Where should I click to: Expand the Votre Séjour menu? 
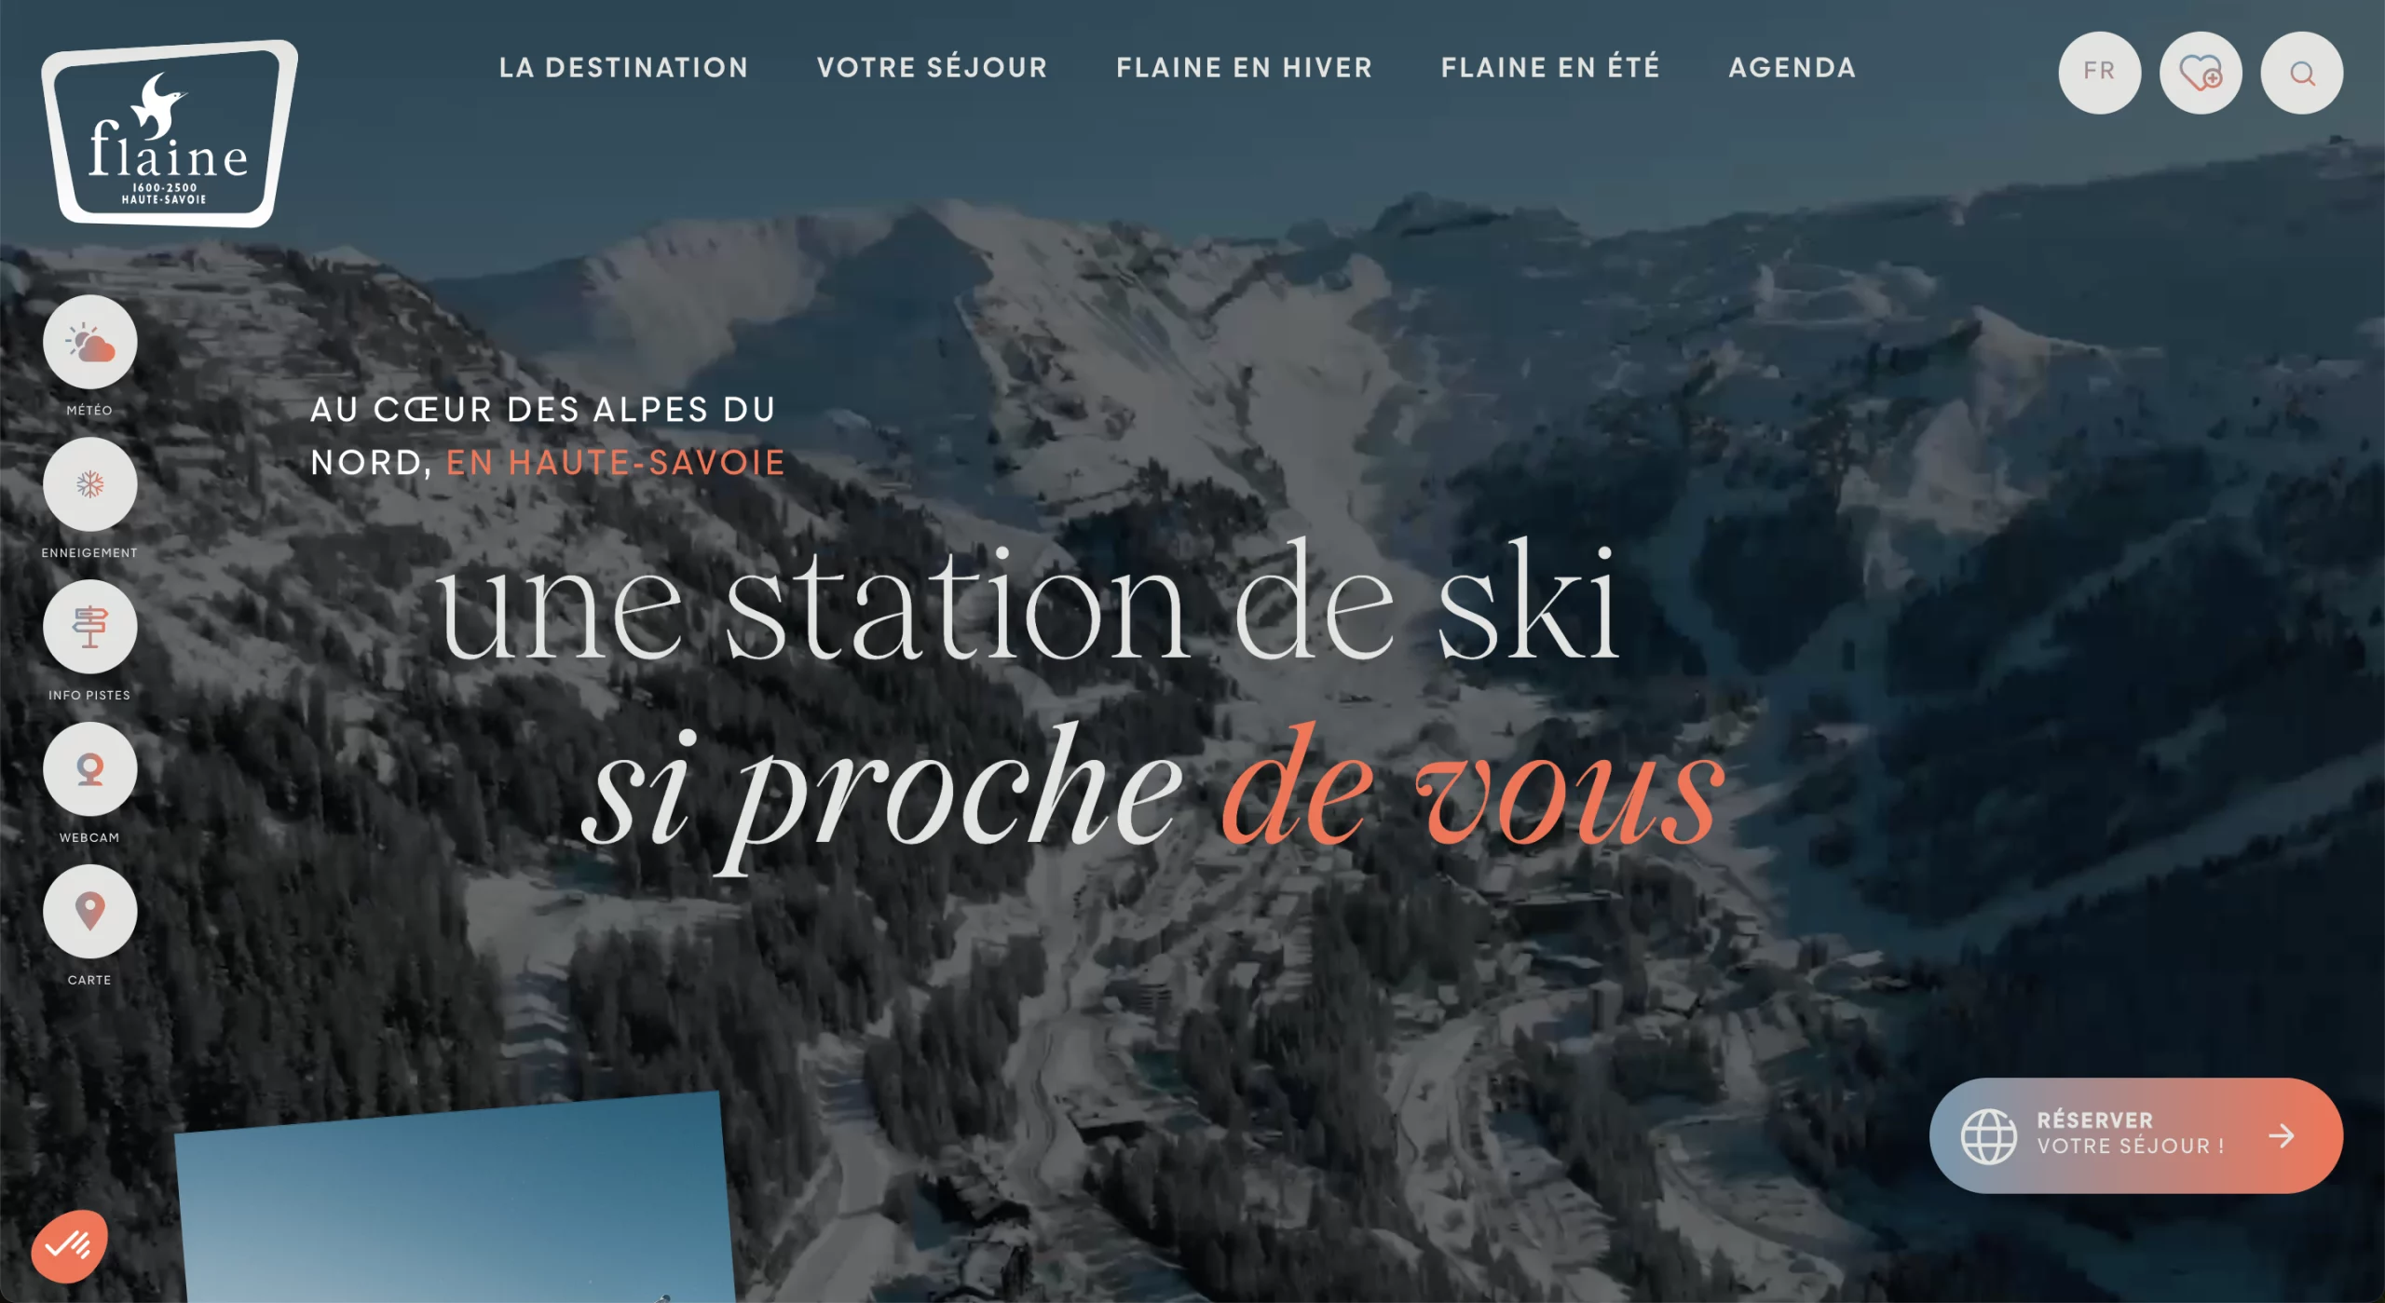coord(932,67)
